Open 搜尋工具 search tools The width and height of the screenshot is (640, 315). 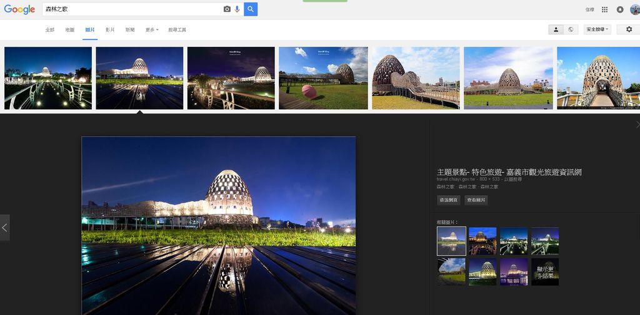click(177, 30)
